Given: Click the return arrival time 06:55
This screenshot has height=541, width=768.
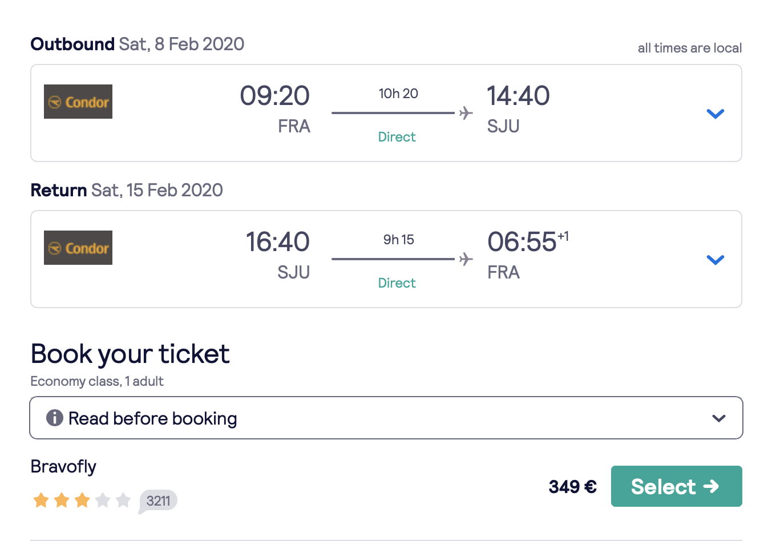Looking at the screenshot, I should (x=522, y=241).
